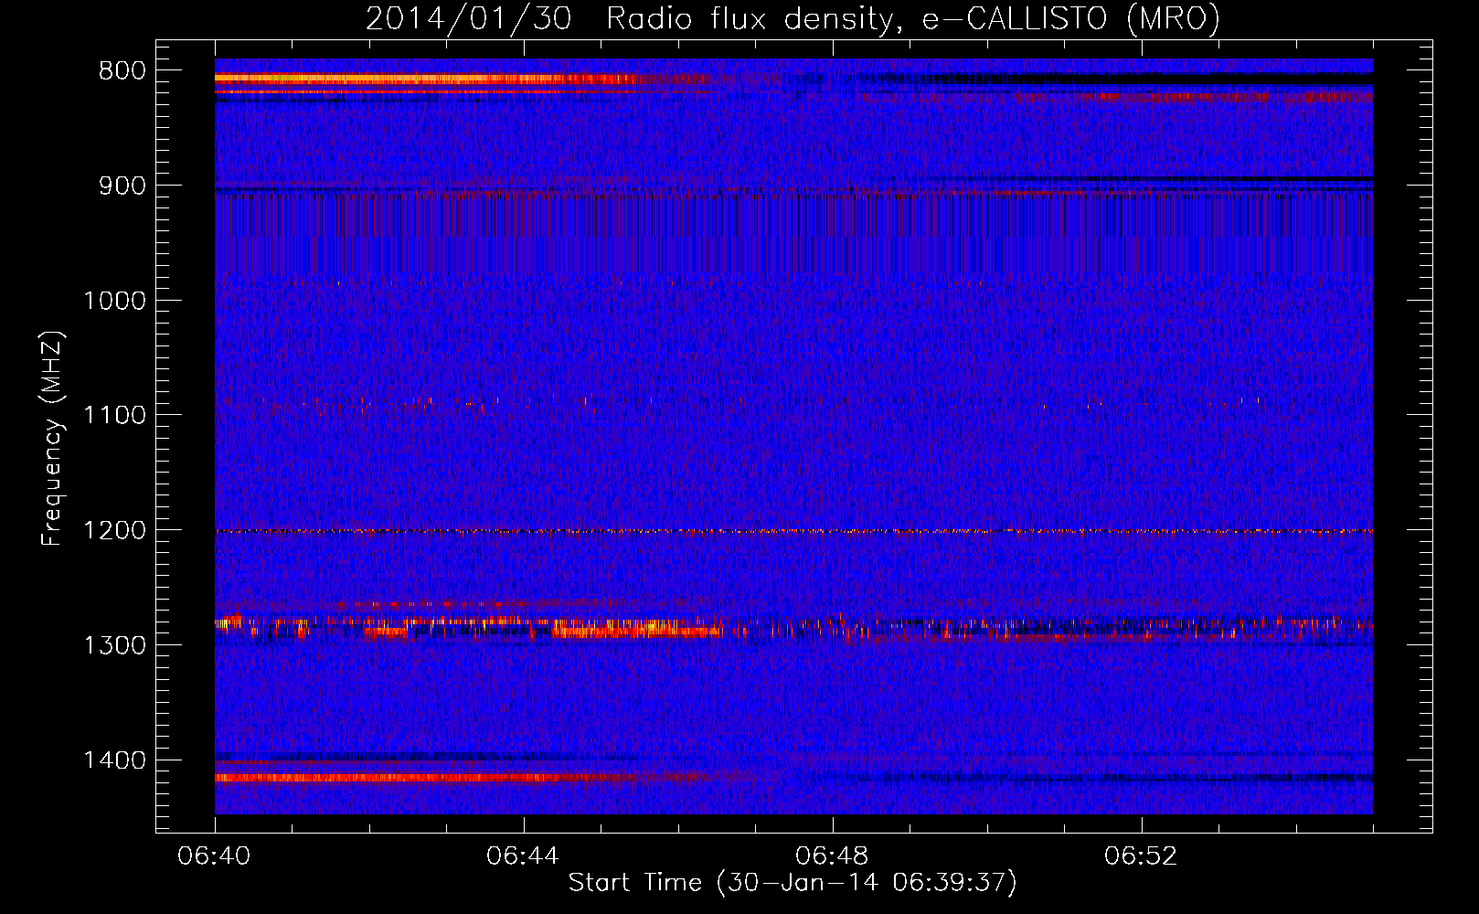Viewport: 1479px width, 914px height.
Task: Click the thin dotted line at 1200 MHz
Action: coord(793,531)
